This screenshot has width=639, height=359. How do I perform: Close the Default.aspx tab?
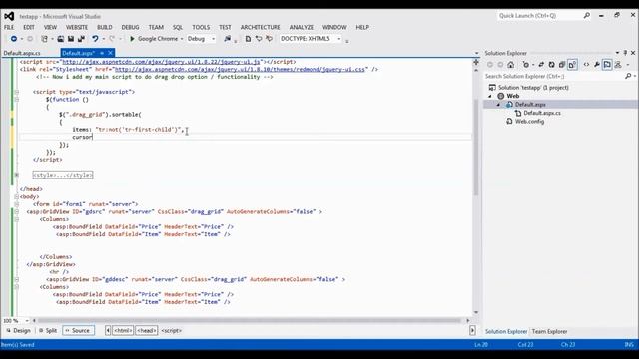(110, 53)
